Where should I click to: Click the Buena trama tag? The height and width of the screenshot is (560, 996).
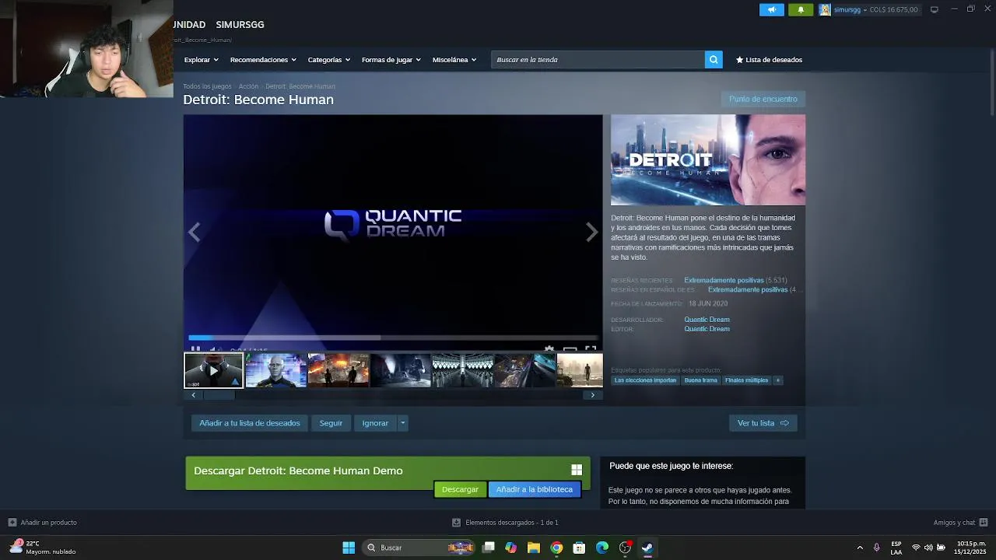[x=700, y=380]
